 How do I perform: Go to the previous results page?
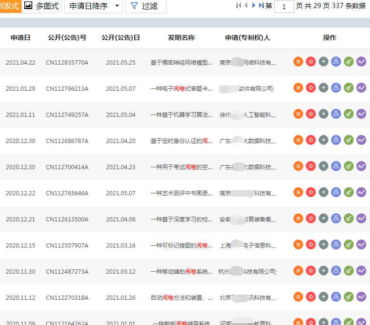246,5
